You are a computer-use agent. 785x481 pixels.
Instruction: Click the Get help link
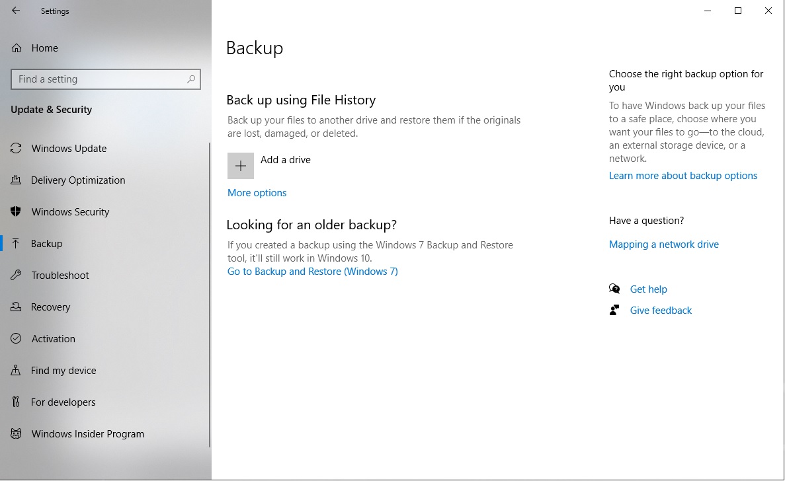[x=648, y=289]
